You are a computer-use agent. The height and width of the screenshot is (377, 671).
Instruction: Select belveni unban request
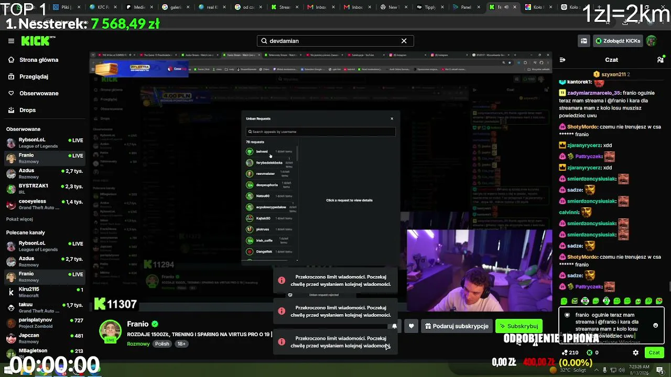[x=270, y=152]
